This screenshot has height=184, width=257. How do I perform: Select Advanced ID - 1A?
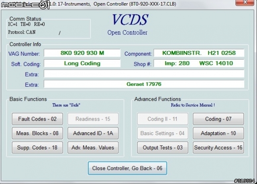tap(93, 133)
